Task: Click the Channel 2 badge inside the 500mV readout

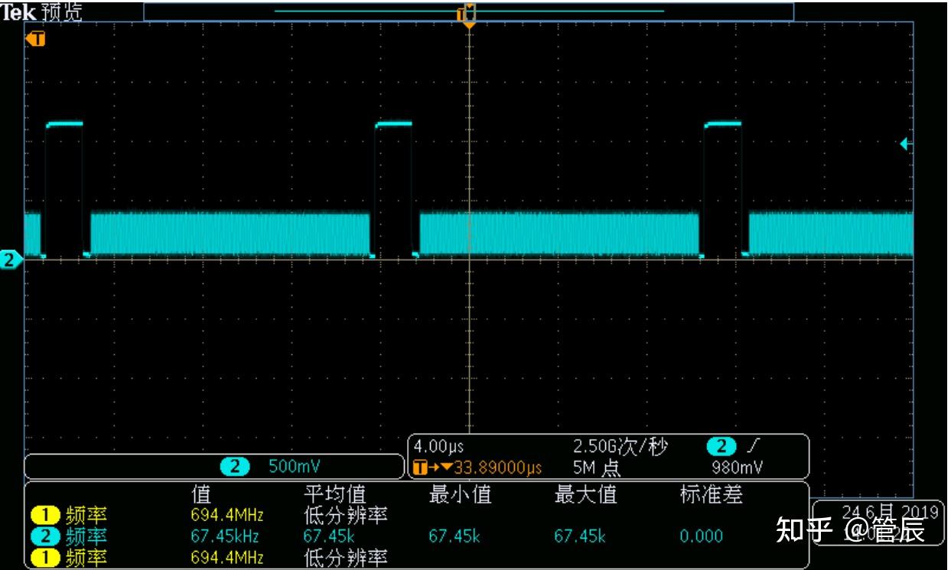Action: 235,466
